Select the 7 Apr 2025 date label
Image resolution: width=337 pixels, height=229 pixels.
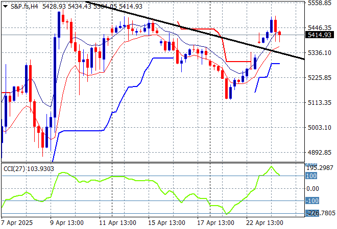point(17,223)
